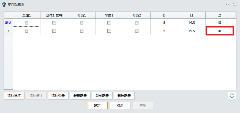Toggle 修剪2 checkbox in 默认 row

click(137, 23)
